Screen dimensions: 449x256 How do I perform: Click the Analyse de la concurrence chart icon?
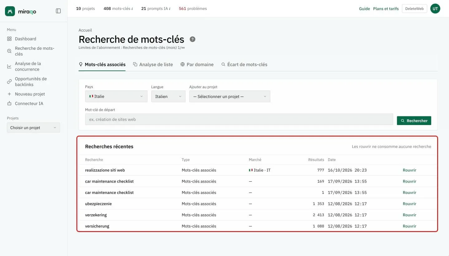[x=9, y=66]
